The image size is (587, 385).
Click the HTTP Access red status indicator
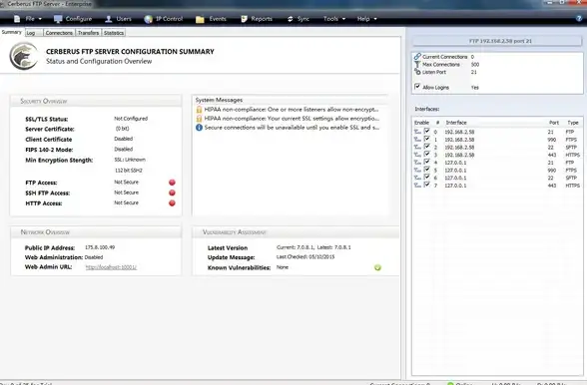pyautogui.click(x=172, y=203)
